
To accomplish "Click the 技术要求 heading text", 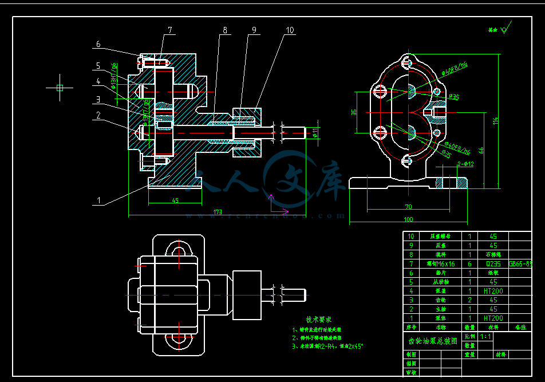I will 318,319.
